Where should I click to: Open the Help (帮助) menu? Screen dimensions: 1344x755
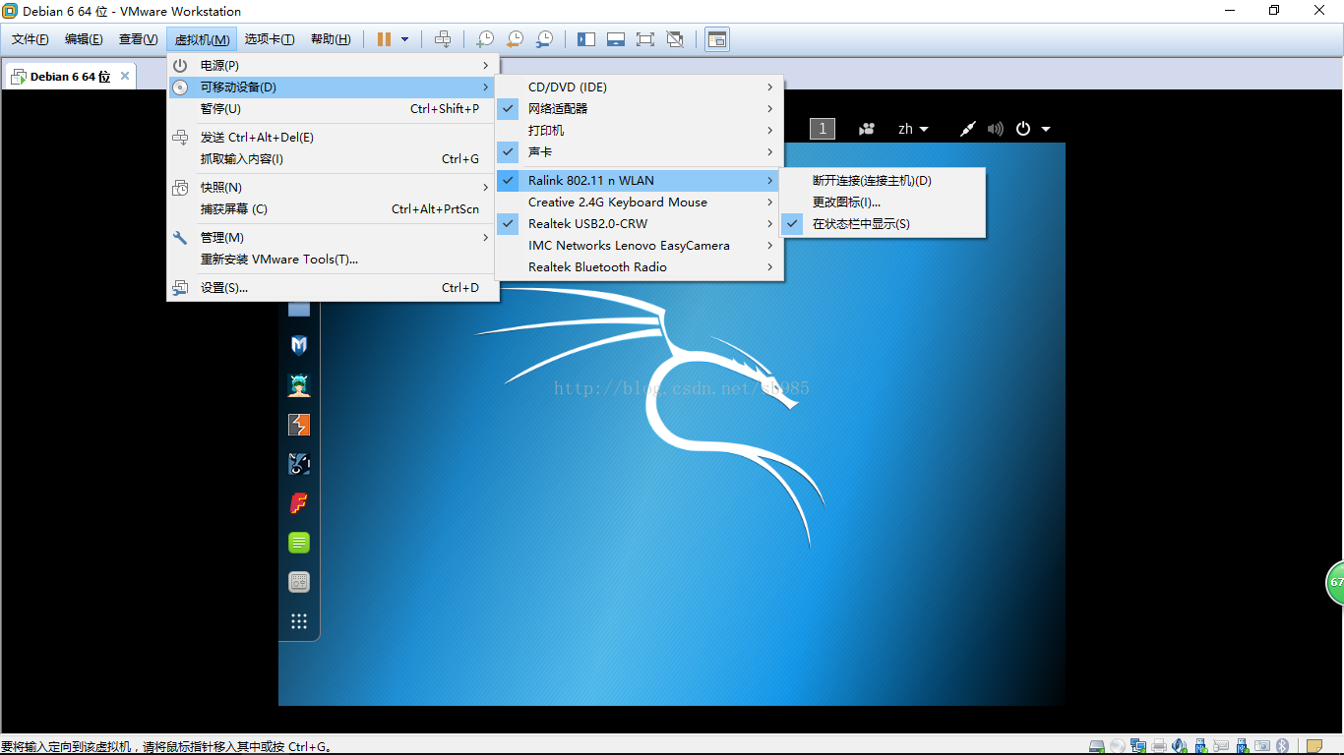[x=331, y=39]
